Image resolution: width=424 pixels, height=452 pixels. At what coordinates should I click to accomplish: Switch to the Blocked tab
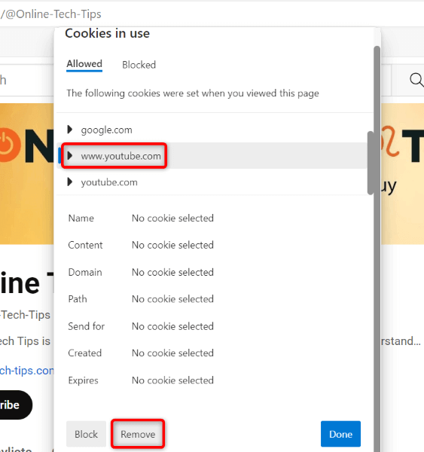point(139,65)
